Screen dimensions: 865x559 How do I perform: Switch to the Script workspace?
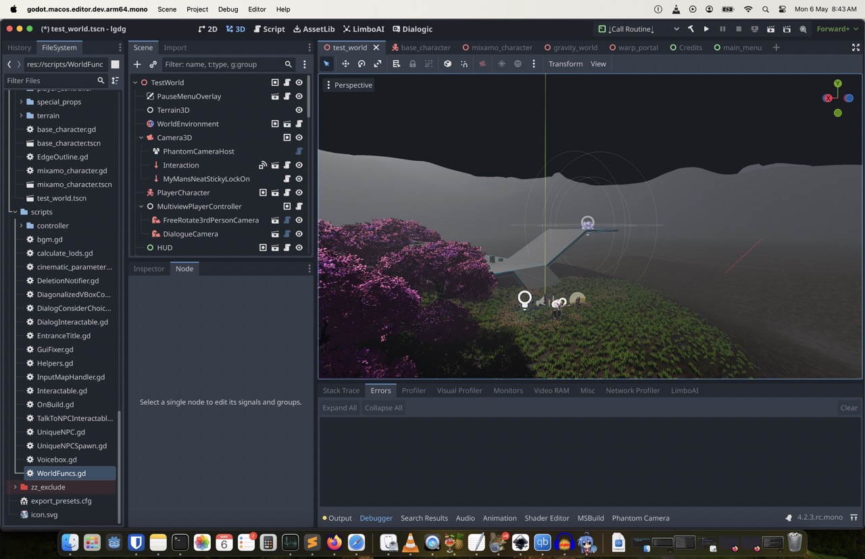(269, 29)
